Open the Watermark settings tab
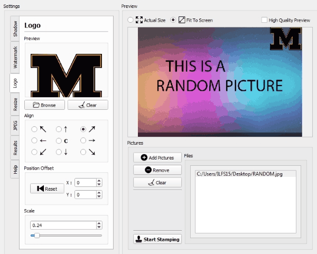Image resolution: width=317 pixels, height=254 pixels. (x=15, y=58)
